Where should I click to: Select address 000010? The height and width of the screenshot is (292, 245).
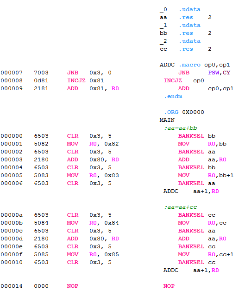pyautogui.click(x=12, y=262)
